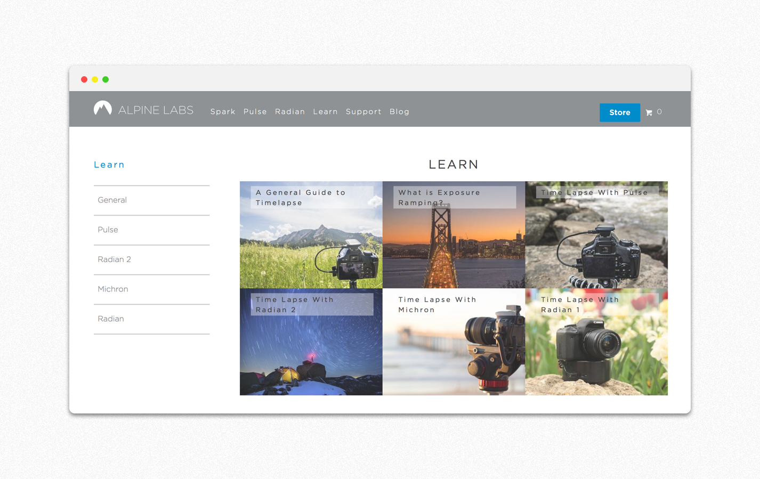Open What is Exposure Ramping tile
Screen dimensions: 760x479
pos(454,235)
